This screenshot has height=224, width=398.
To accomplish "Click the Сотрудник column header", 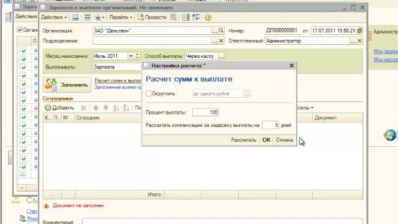I will [108, 118].
